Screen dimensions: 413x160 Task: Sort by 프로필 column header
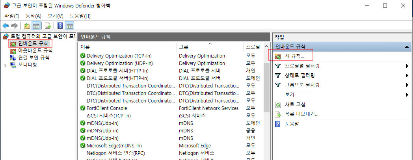point(253,47)
